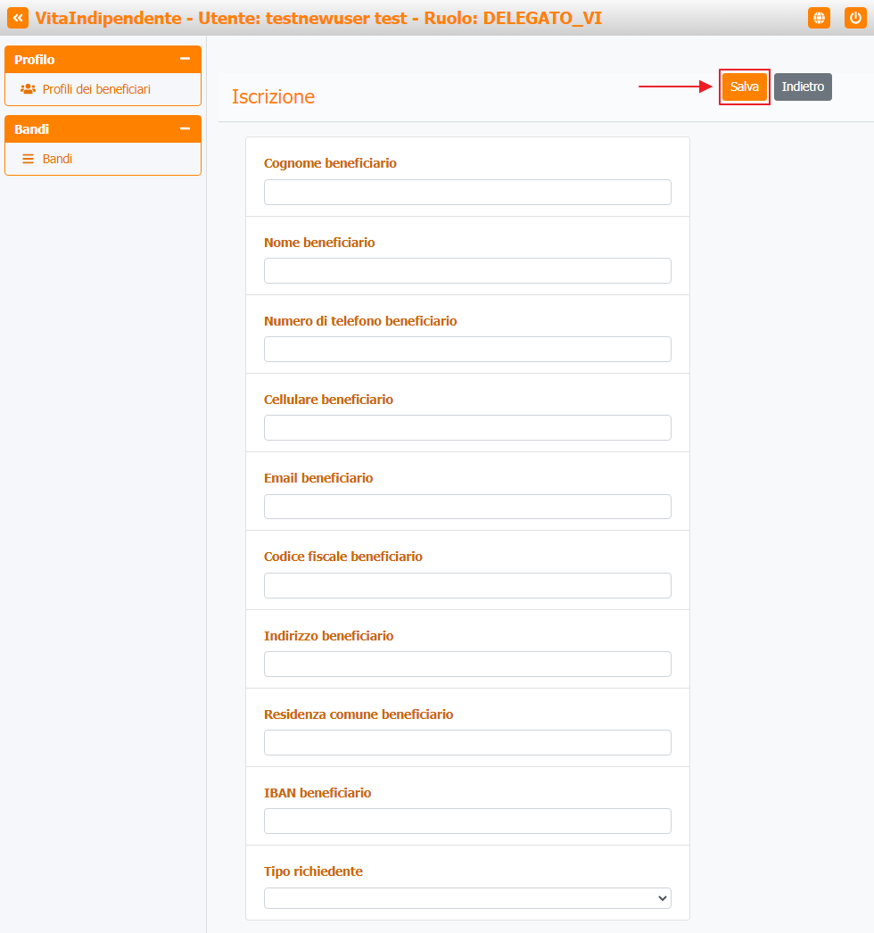Click the users icon beside Profili dei beneficiari
874x933 pixels.
coord(28,89)
